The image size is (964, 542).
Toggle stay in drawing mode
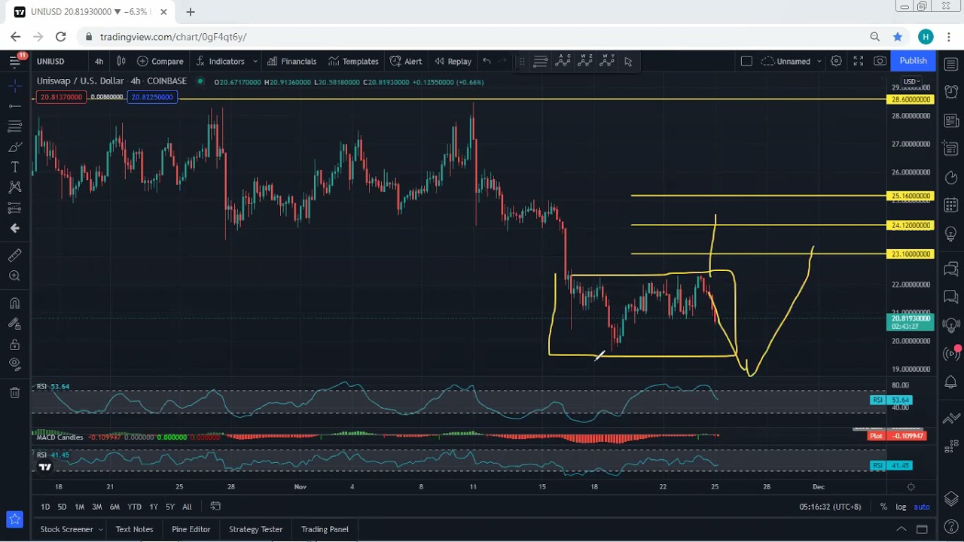14,324
